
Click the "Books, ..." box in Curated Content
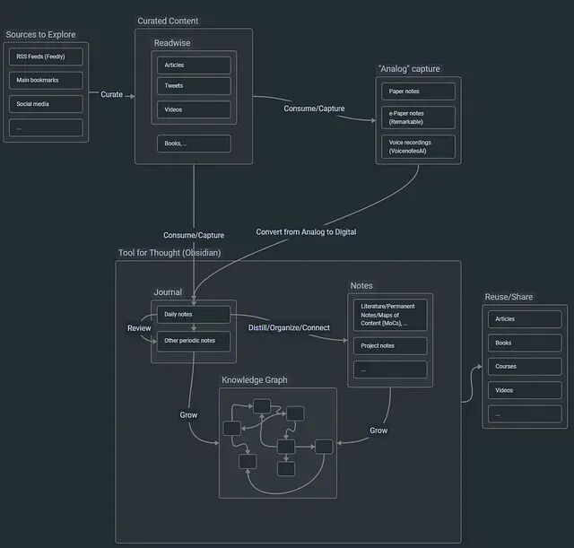coord(194,144)
